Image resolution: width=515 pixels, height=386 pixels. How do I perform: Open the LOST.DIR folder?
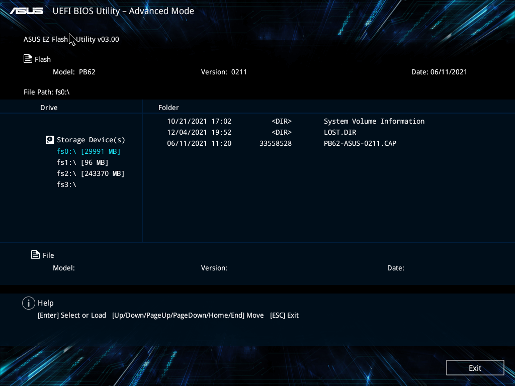tap(340, 132)
